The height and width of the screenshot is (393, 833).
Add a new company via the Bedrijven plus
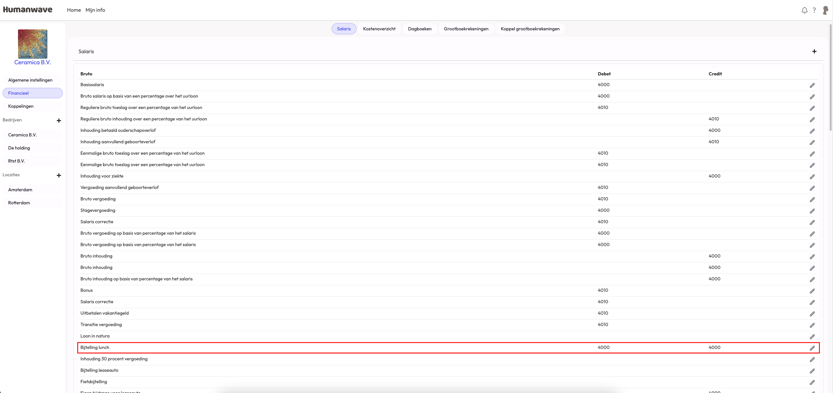[59, 120]
